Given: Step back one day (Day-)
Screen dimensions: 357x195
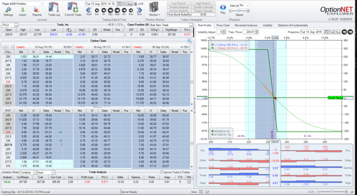Looking at the screenshot, I should click(111, 10).
